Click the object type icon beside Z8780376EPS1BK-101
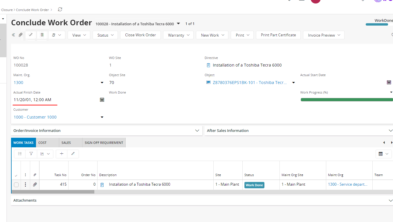This screenshot has width=393, height=222. click(208, 82)
